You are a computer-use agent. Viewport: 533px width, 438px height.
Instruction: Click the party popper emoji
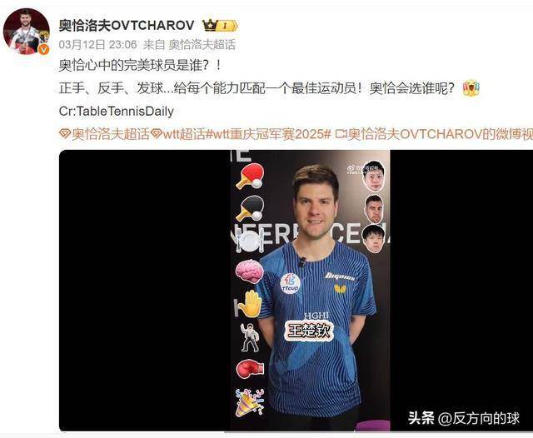[250, 402]
